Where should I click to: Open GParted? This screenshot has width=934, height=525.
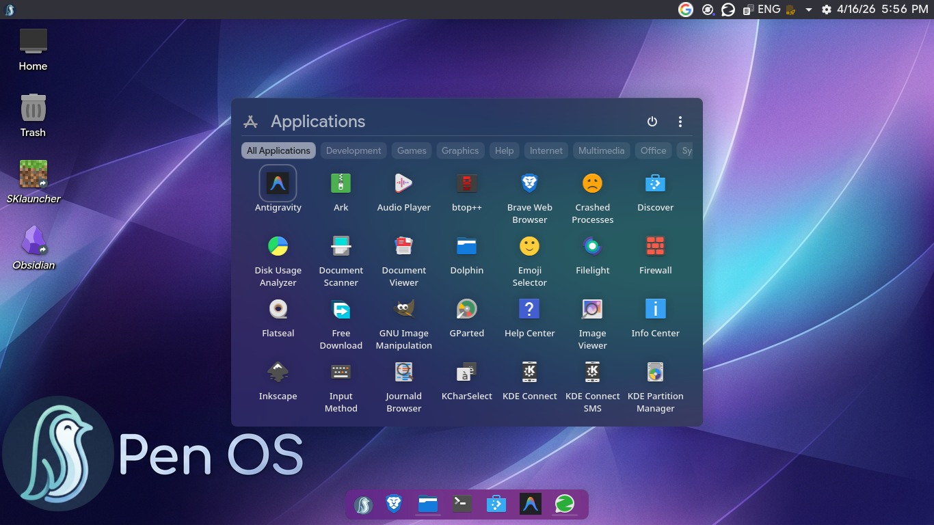point(466,315)
